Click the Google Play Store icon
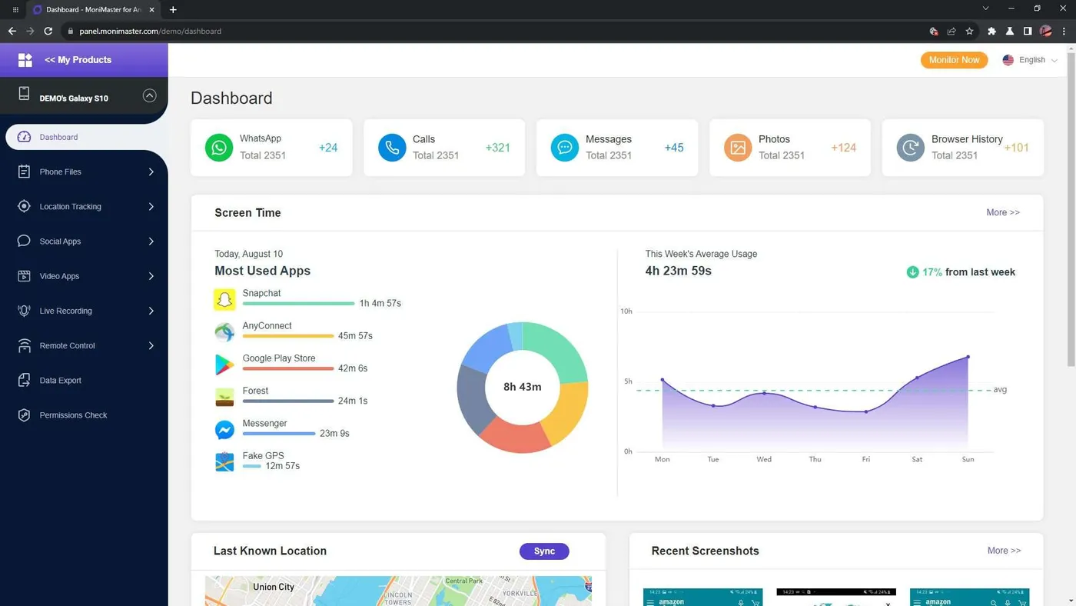This screenshot has width=1076, height=606. click(224, 365)
